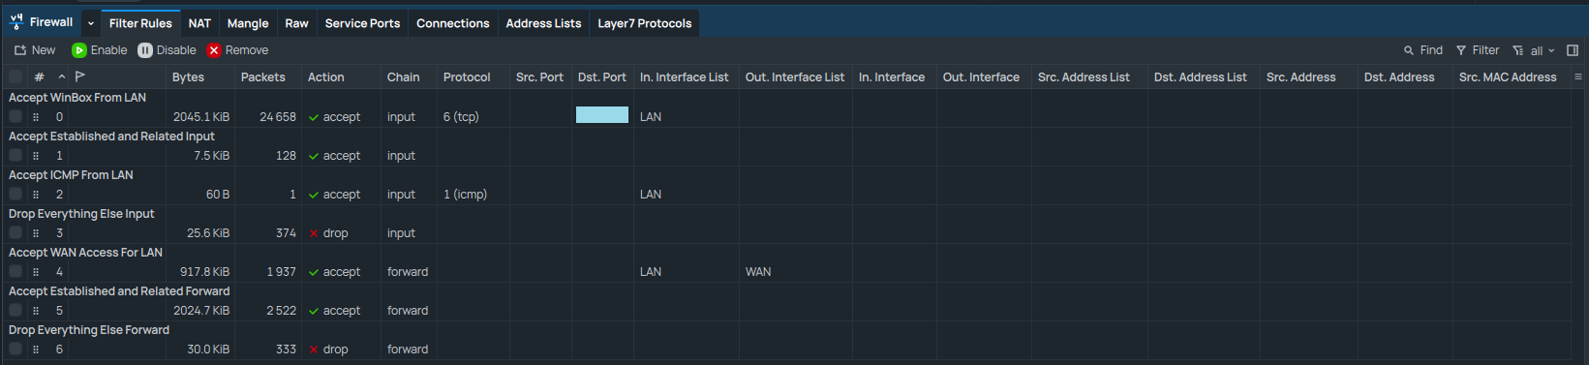Select comment 'Accept WinBox From LAN'
This screenshot has width=1589, height=365.
77,98
